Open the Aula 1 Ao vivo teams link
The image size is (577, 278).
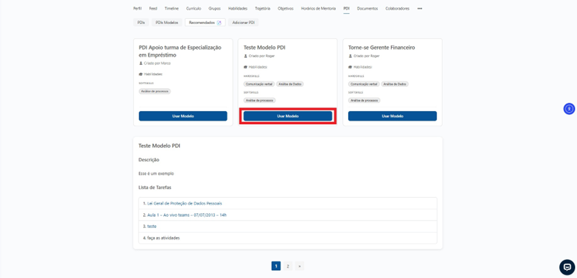click(187, 215)
